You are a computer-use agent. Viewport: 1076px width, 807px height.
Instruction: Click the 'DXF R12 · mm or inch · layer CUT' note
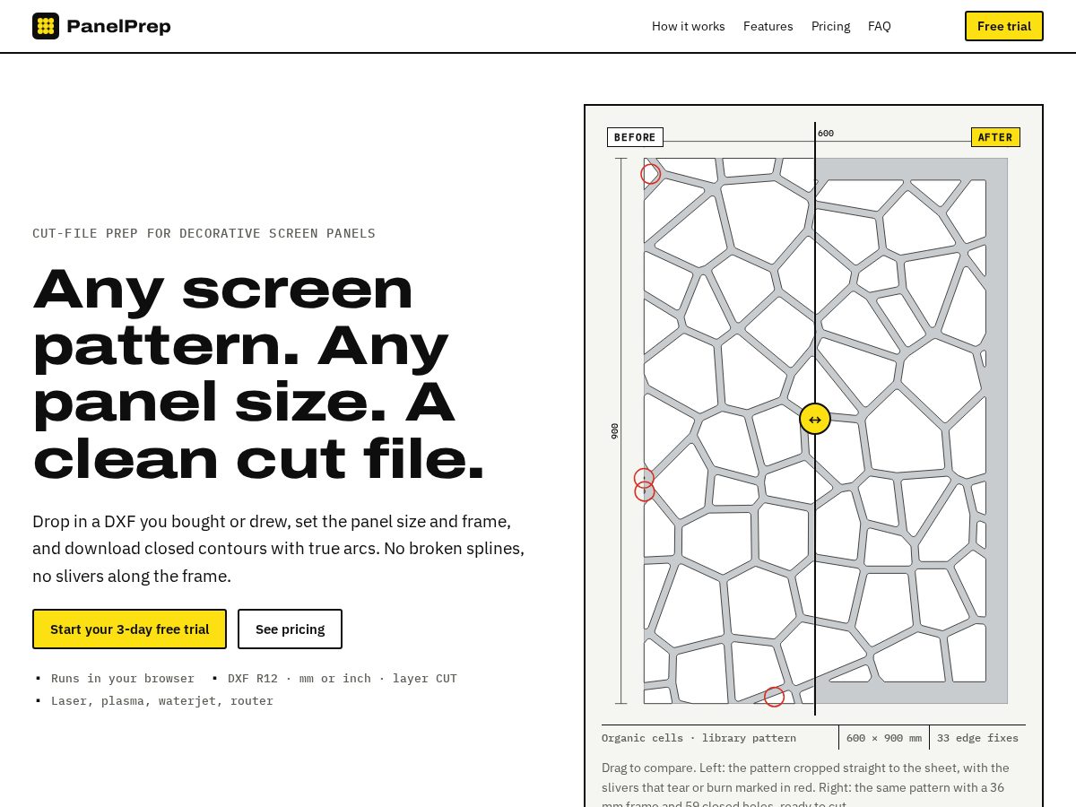click(343, 678)
